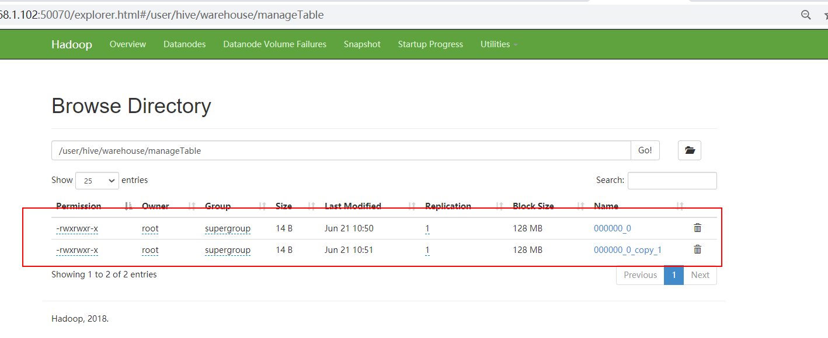Open the file 000000_0 link
Image resolution: width=828 pixels, height=338 pixels.
(612, 228)
